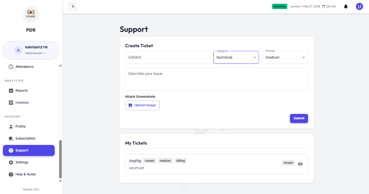This screenshot has width=369, height=194.
Task: Click the Invoices list icon
Action: coord(11,103)
